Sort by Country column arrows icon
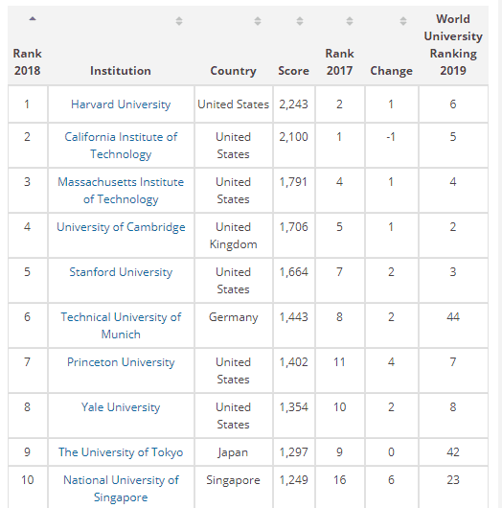This screenshot has width=502, height=508. pos(258,21)
